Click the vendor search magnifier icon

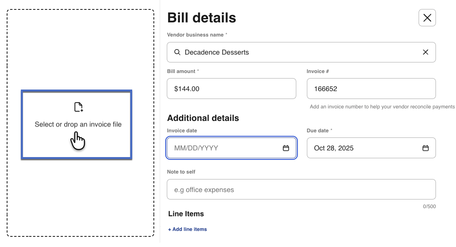coord(177,52)
